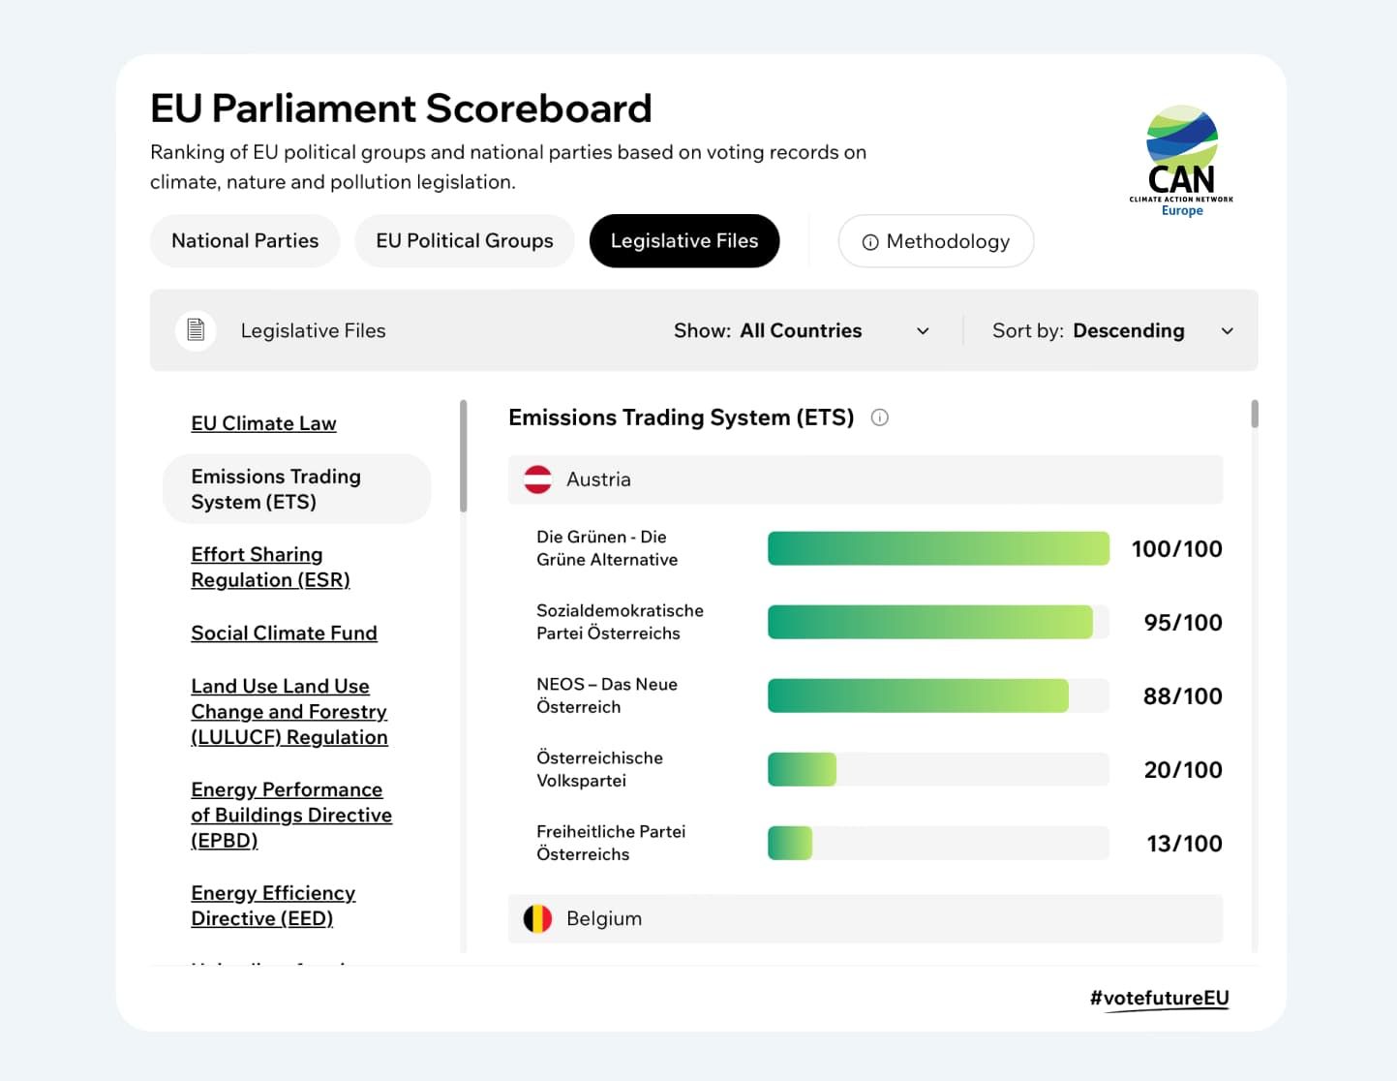1397x1081 pixels.
Task: Open the Sort by Descending dropdown
Action: pyautogui.click(x=1129, y=330)
